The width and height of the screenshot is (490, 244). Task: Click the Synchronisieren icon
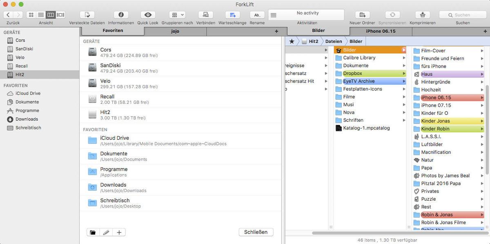392,15
